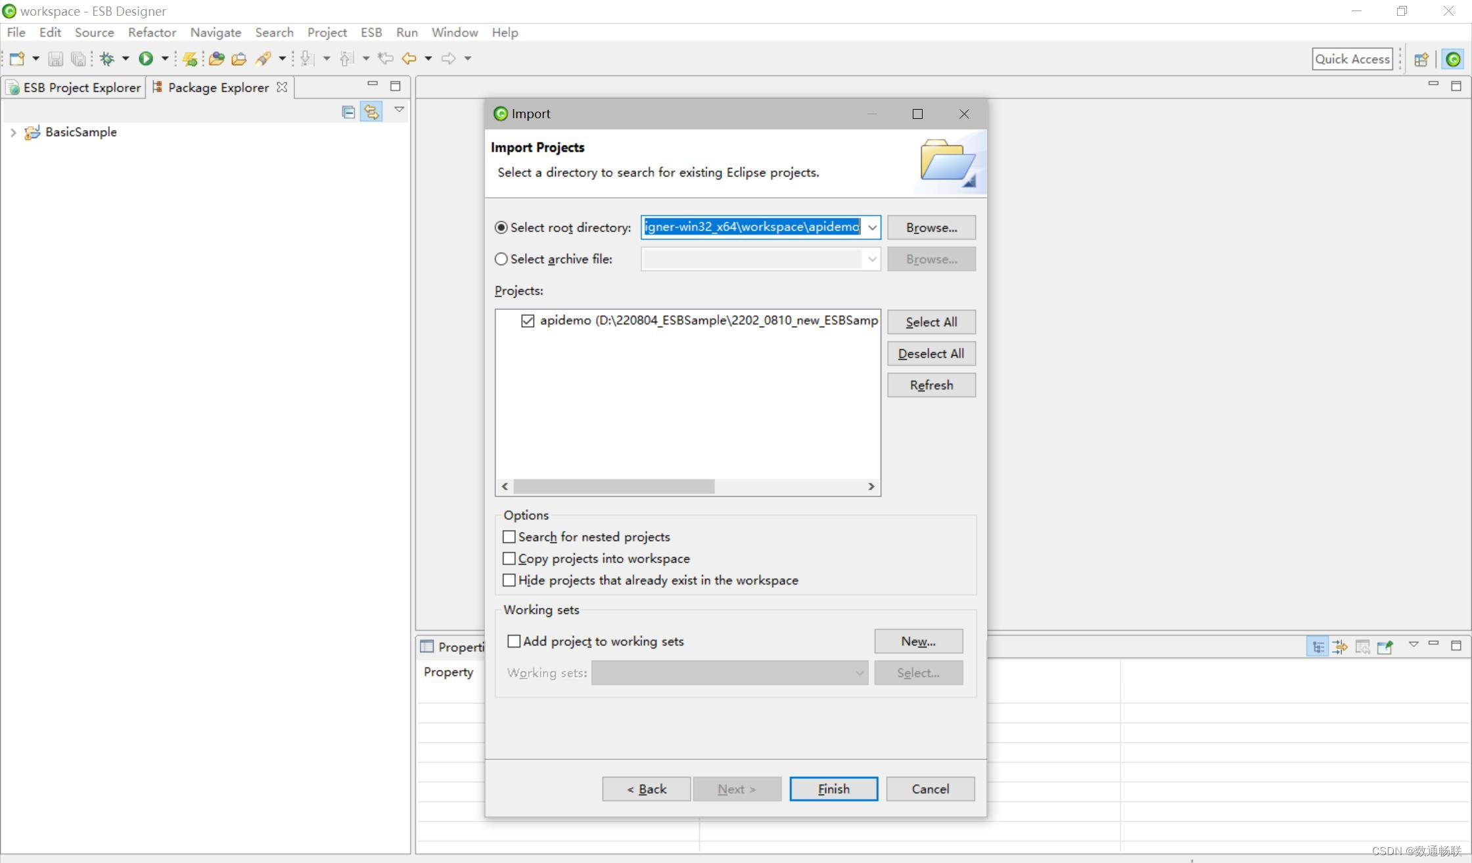Click the yellow Back navigation arrow
The image size is (1472, 863).
coord(409,58)
